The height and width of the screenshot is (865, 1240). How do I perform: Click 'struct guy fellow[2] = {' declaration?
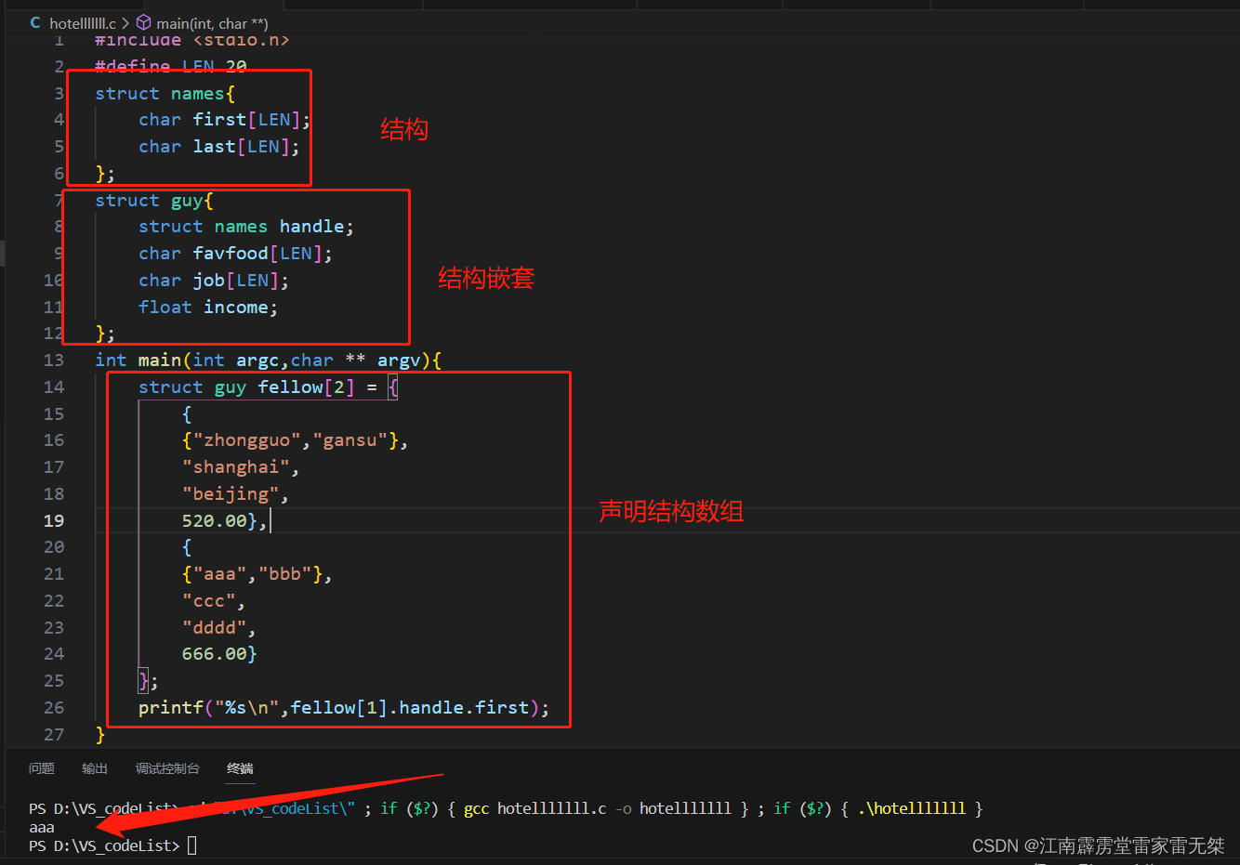[269, 387]
